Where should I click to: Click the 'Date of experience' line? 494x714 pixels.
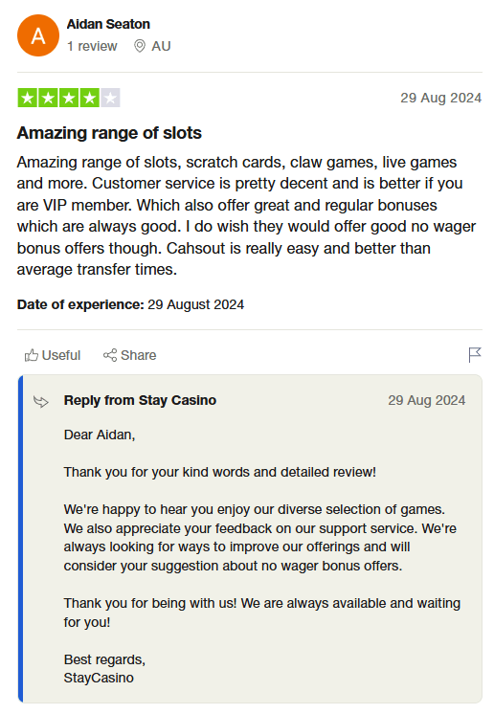coord(130,304)
